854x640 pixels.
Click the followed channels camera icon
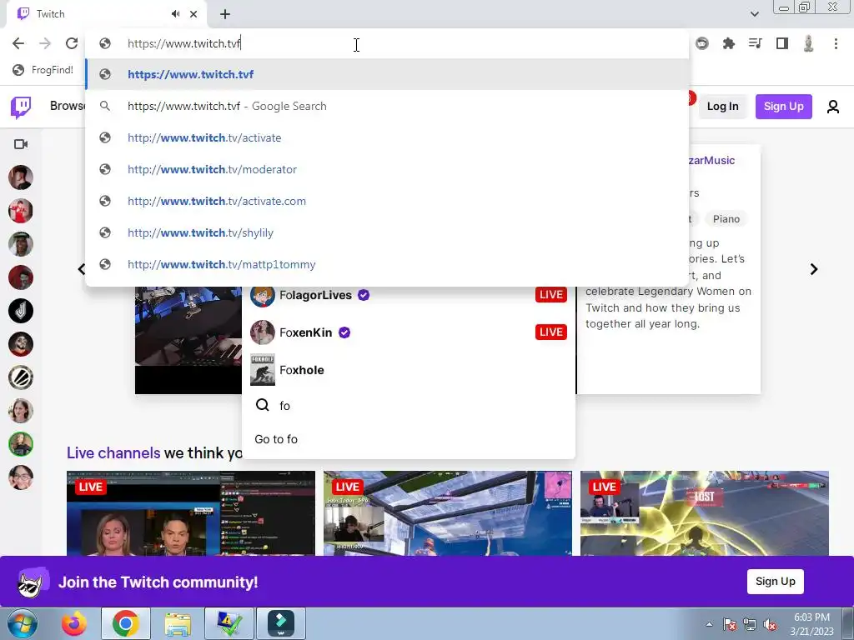21,144
